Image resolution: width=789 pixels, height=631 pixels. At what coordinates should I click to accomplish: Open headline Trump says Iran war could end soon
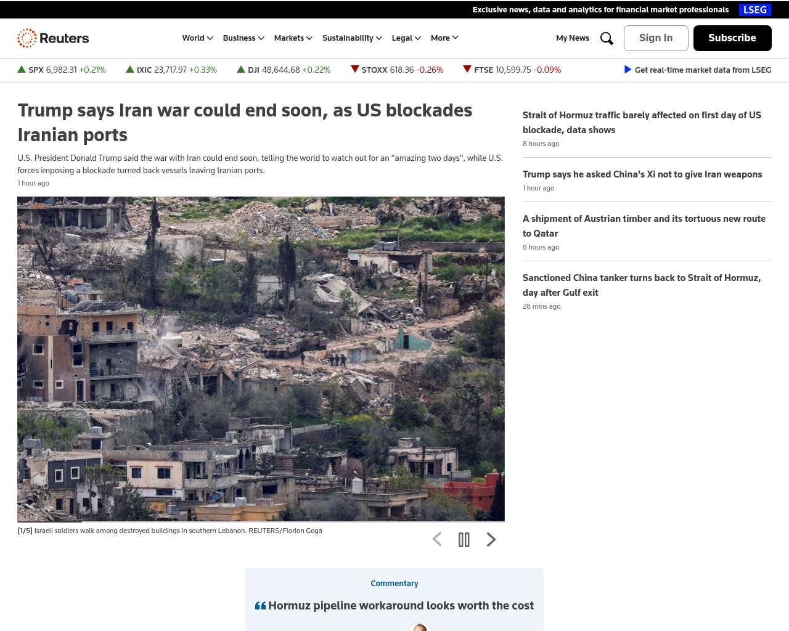pyautogui.click(x=245, y=122)
